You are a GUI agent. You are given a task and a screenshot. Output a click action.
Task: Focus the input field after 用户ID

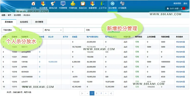pyautogui.click(x=74, y=30)
